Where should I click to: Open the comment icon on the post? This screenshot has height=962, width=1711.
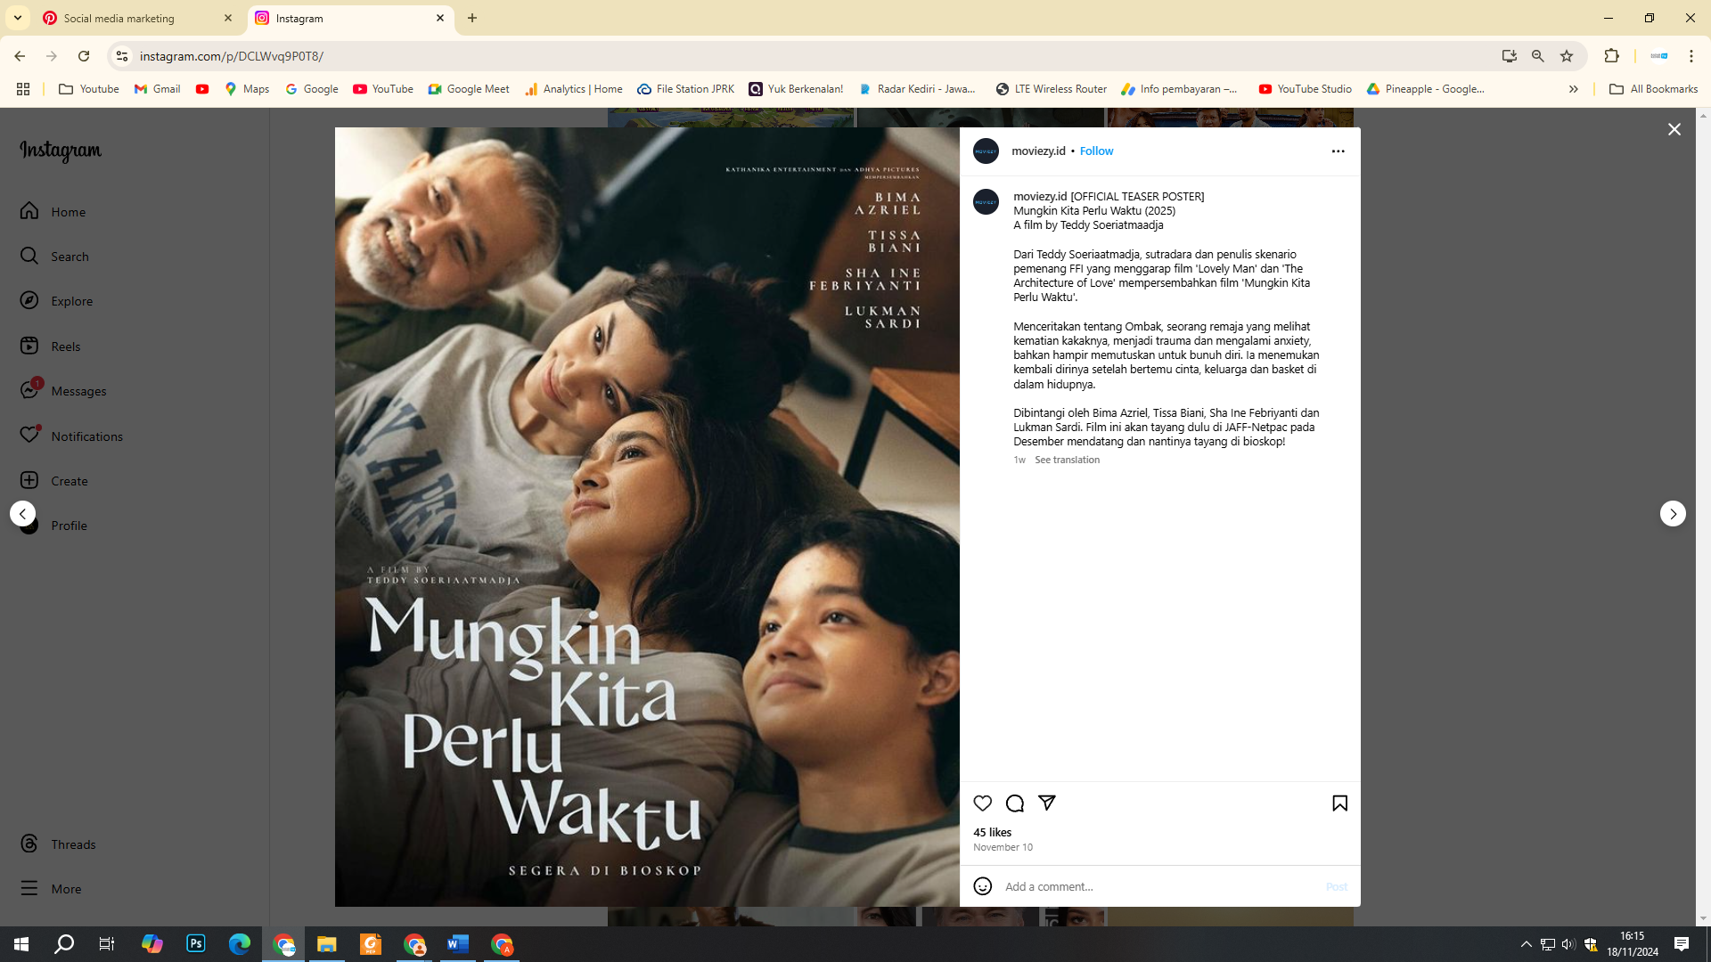(1014, 803)
